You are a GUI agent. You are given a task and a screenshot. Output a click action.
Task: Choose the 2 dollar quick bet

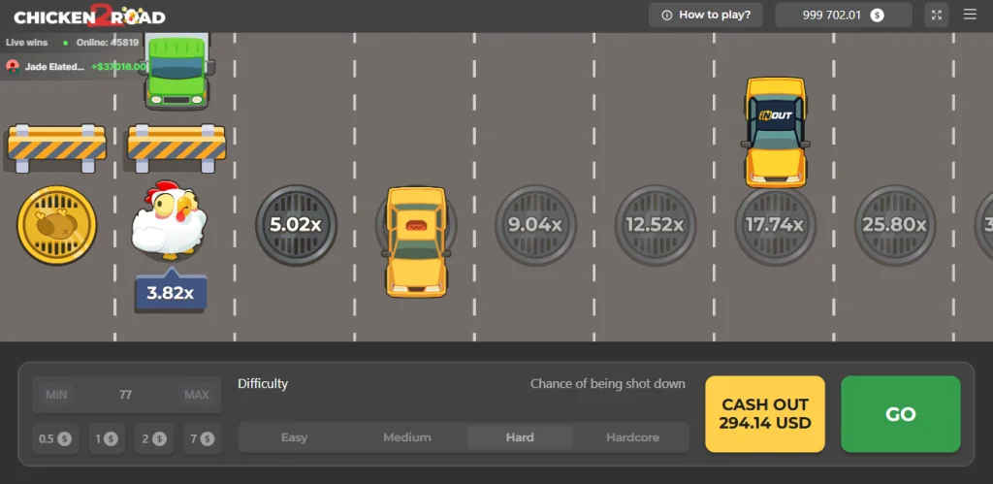click(154, 438)
